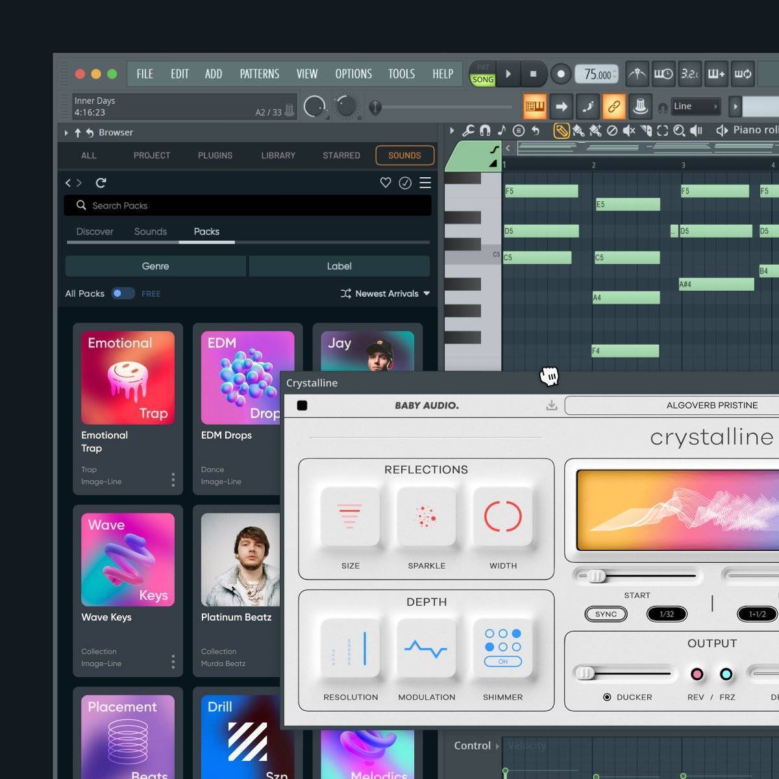Open the TOOLS menu
Image resolution: width=779 pixels, height=779 pixels.
click(401, 74)
